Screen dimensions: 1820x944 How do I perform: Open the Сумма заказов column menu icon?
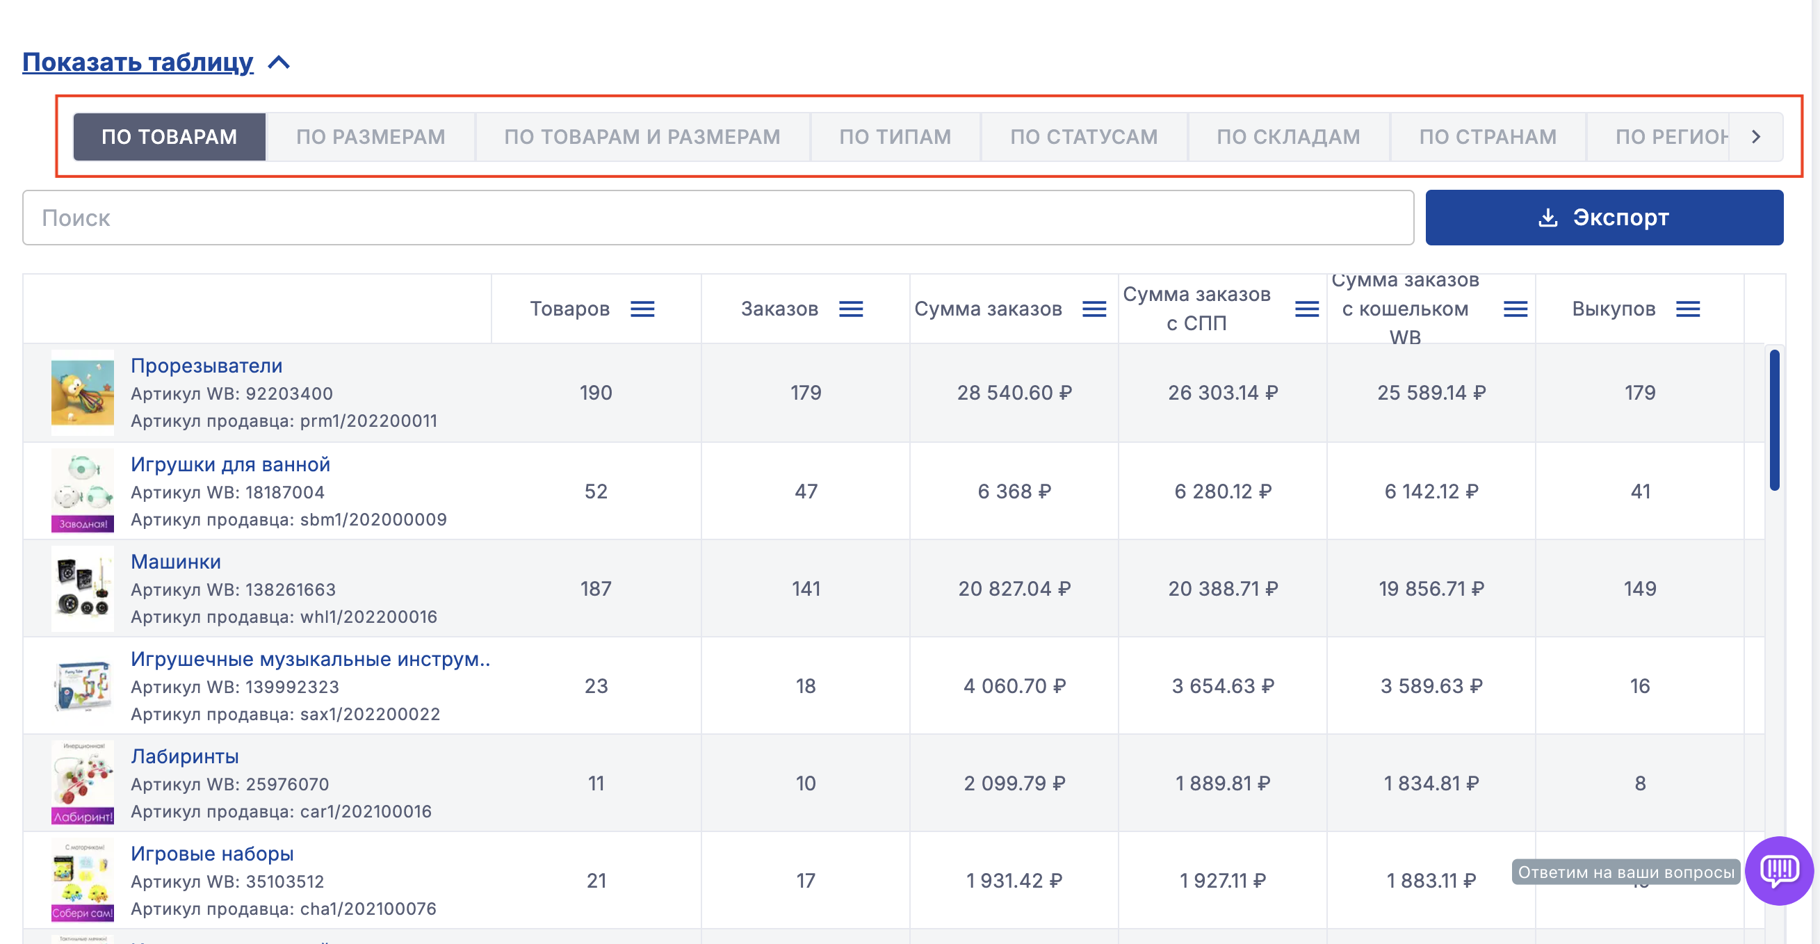1094,309
